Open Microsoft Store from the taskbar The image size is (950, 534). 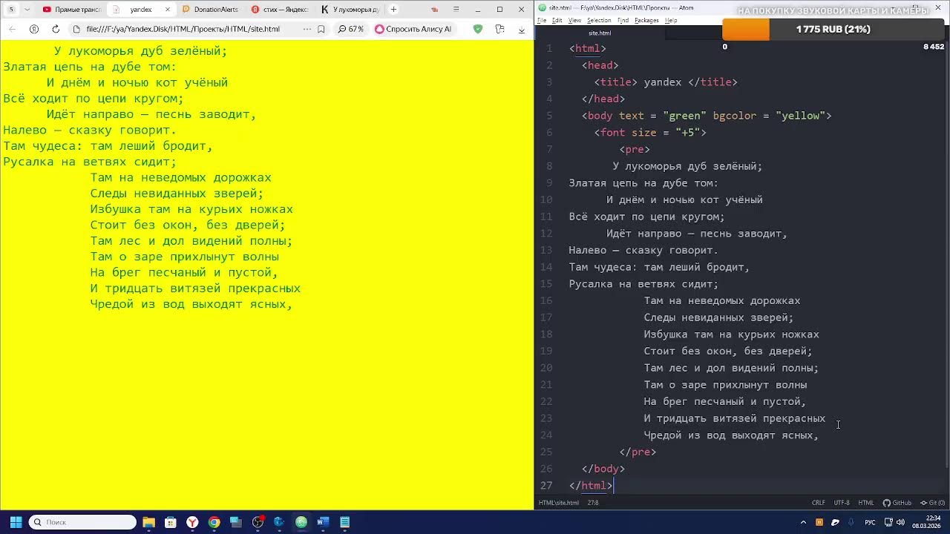tap(170, 522)
